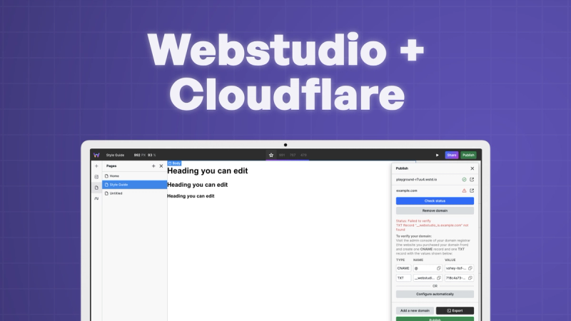The height and width of the screenshot is (321, 571).
Task: Select the Body label on the canvas
Action: coord(174,163)
